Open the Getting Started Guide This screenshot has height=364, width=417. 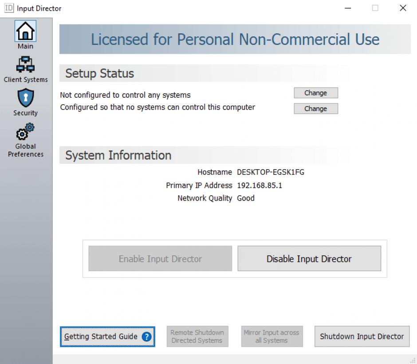pos(107,336)
